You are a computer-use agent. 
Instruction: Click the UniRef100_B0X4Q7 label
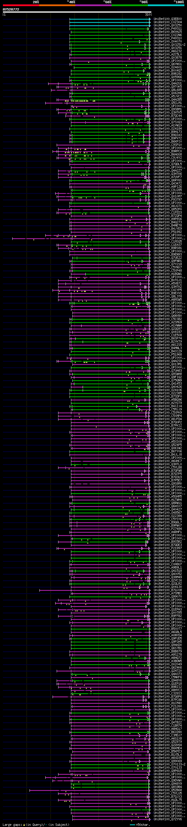168,71
